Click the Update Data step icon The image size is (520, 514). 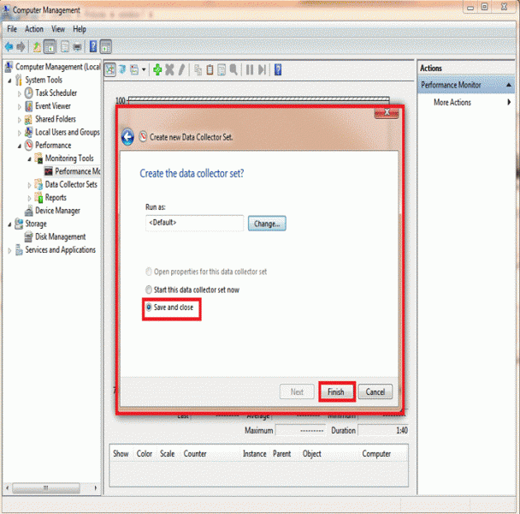pyautogui.click(x=262, y=69)
